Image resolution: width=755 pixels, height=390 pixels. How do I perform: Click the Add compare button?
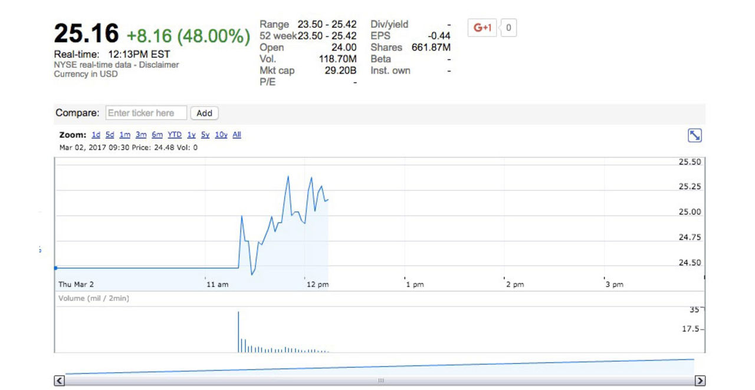(204, 113)
